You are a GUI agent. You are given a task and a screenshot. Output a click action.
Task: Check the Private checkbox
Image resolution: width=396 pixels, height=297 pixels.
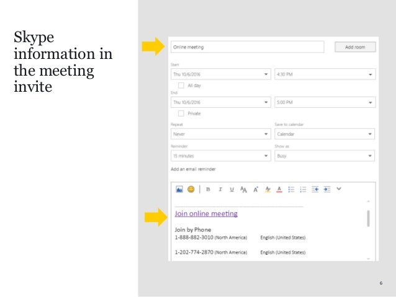click(181, 113)
